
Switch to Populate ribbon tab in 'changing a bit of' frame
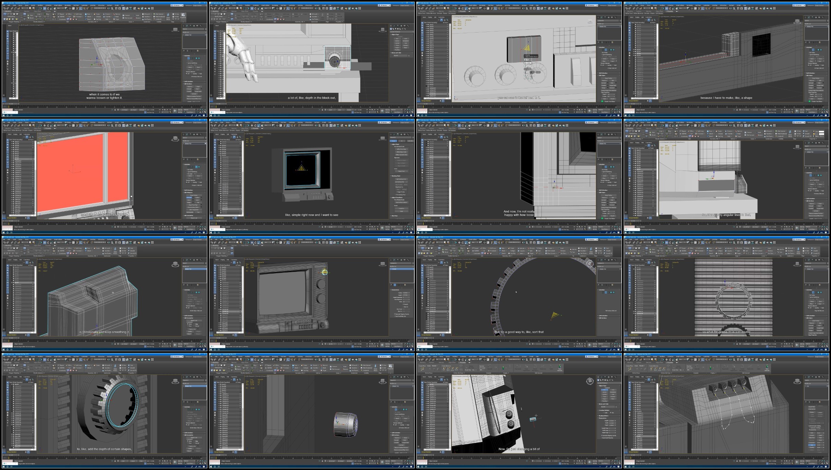point(463,363)
